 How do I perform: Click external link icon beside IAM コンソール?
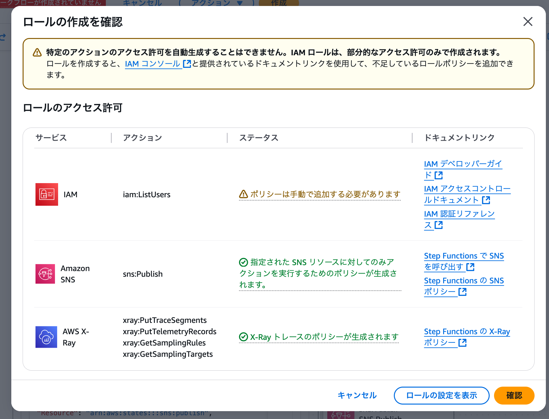187,64
